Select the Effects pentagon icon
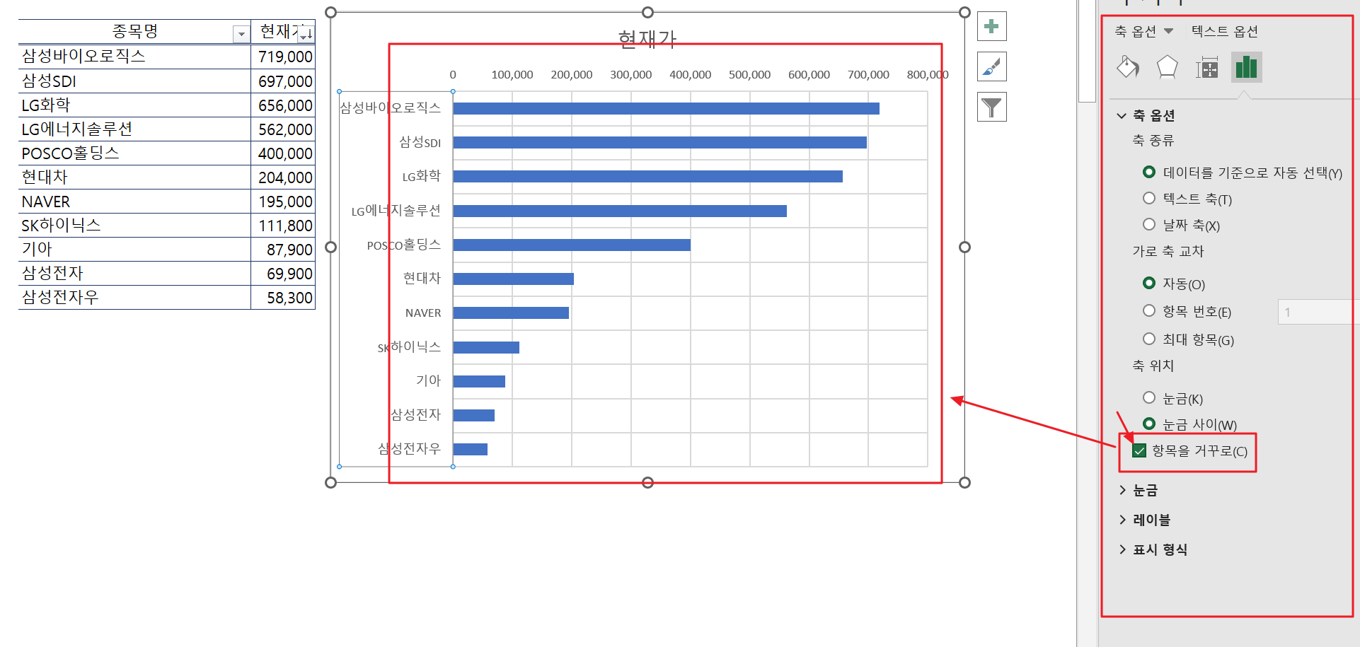This screenshot has height=647, width=1360. click(1167, 67)
